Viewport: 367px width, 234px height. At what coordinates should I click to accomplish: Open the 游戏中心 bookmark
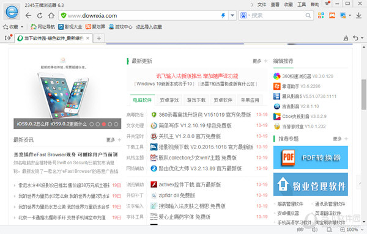(x=120, y=27)
